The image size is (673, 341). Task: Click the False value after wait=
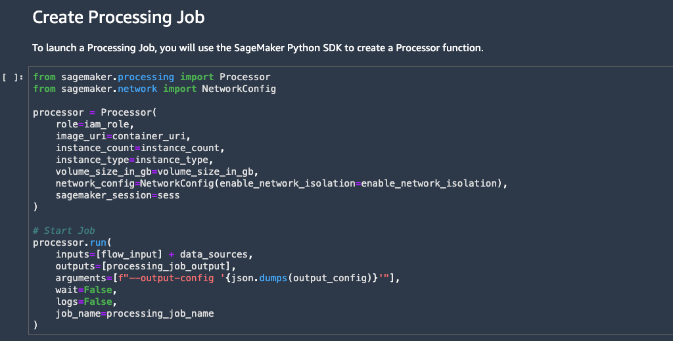[x=98, y=290]
